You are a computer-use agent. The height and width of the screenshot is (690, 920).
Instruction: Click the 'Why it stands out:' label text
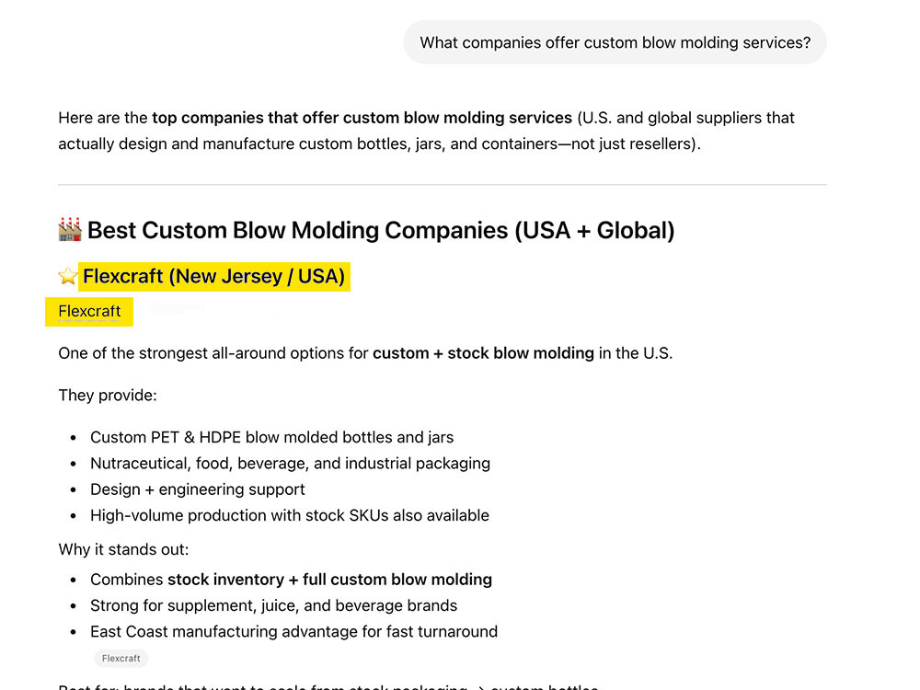pos(123,549)
